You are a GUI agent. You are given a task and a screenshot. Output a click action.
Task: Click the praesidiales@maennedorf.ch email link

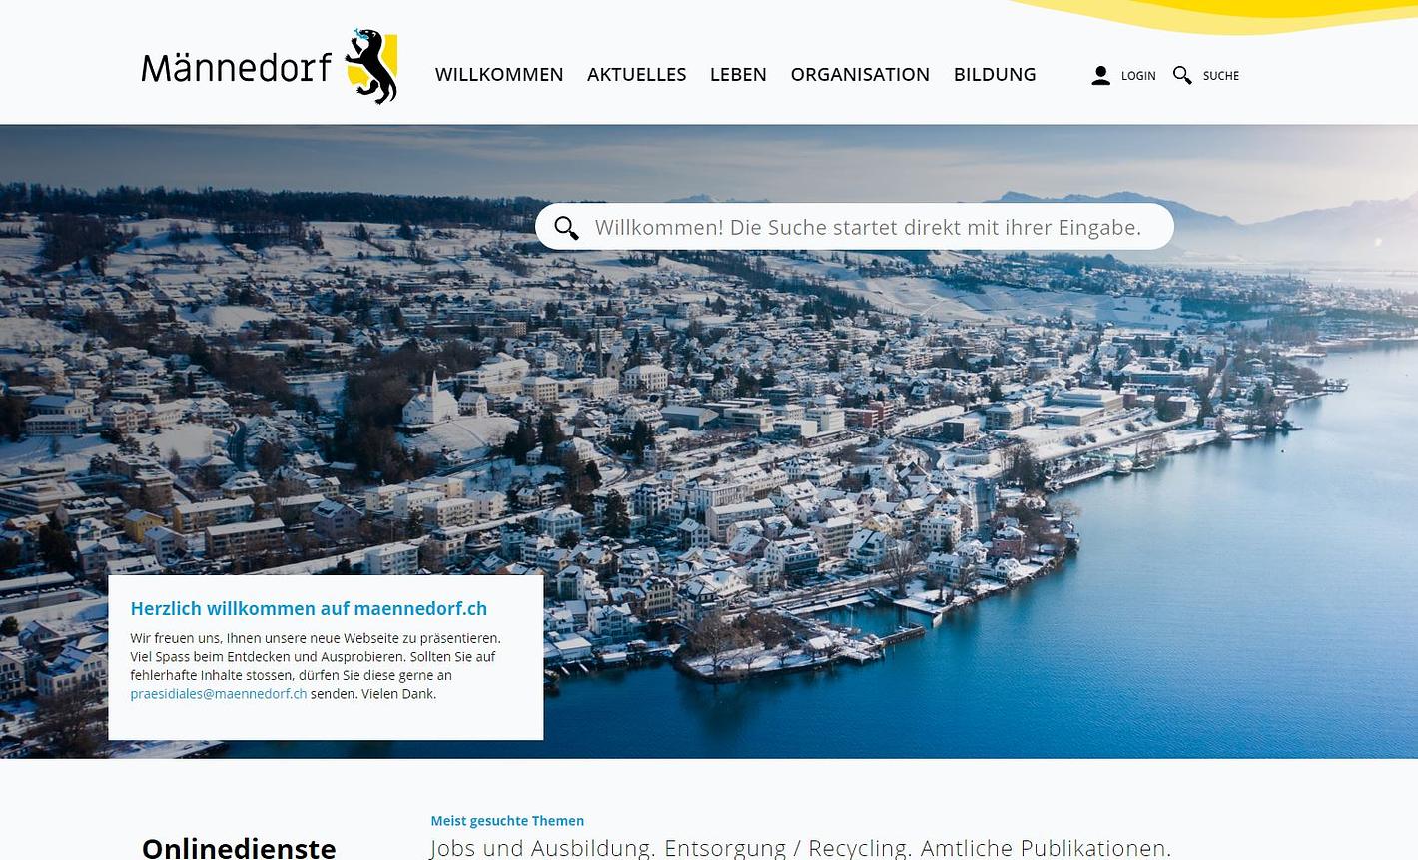pos(219,694)
